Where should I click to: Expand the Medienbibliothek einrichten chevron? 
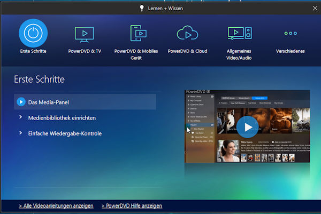pyautogui.click(x=20, y=117)
